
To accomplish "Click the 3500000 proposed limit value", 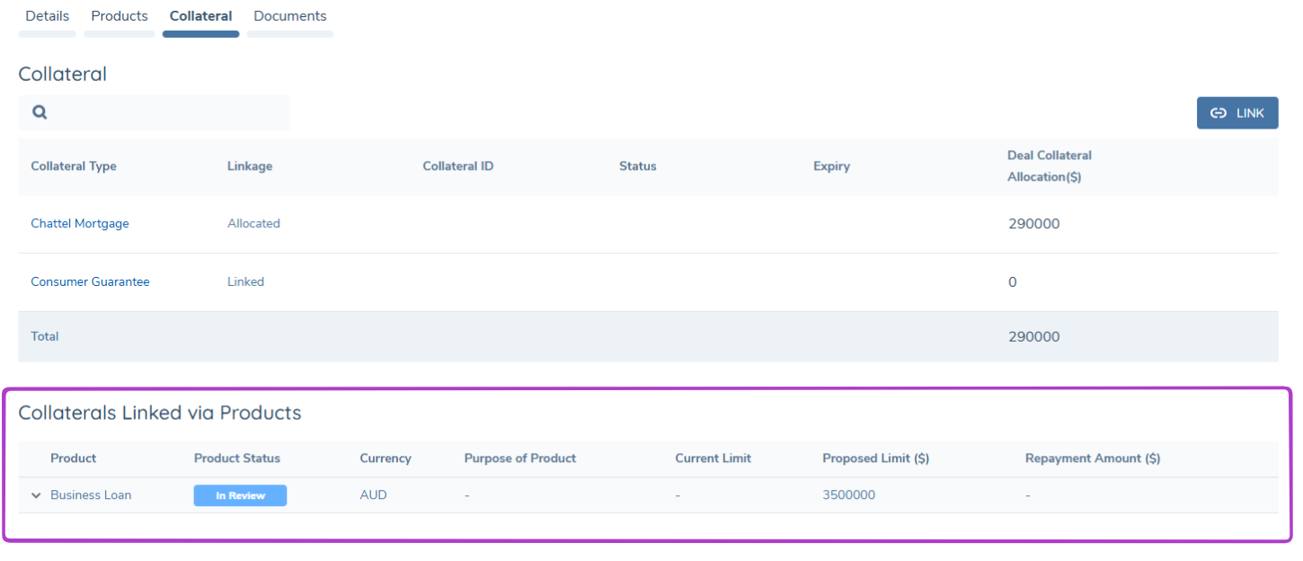I will [848, 495].
